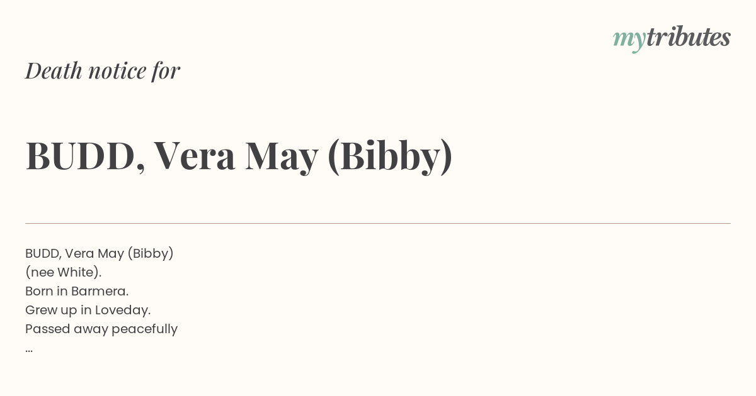Click the gray "tributes" part of logo
Viewport: 756px width, 396px height.
click(689, 37)
